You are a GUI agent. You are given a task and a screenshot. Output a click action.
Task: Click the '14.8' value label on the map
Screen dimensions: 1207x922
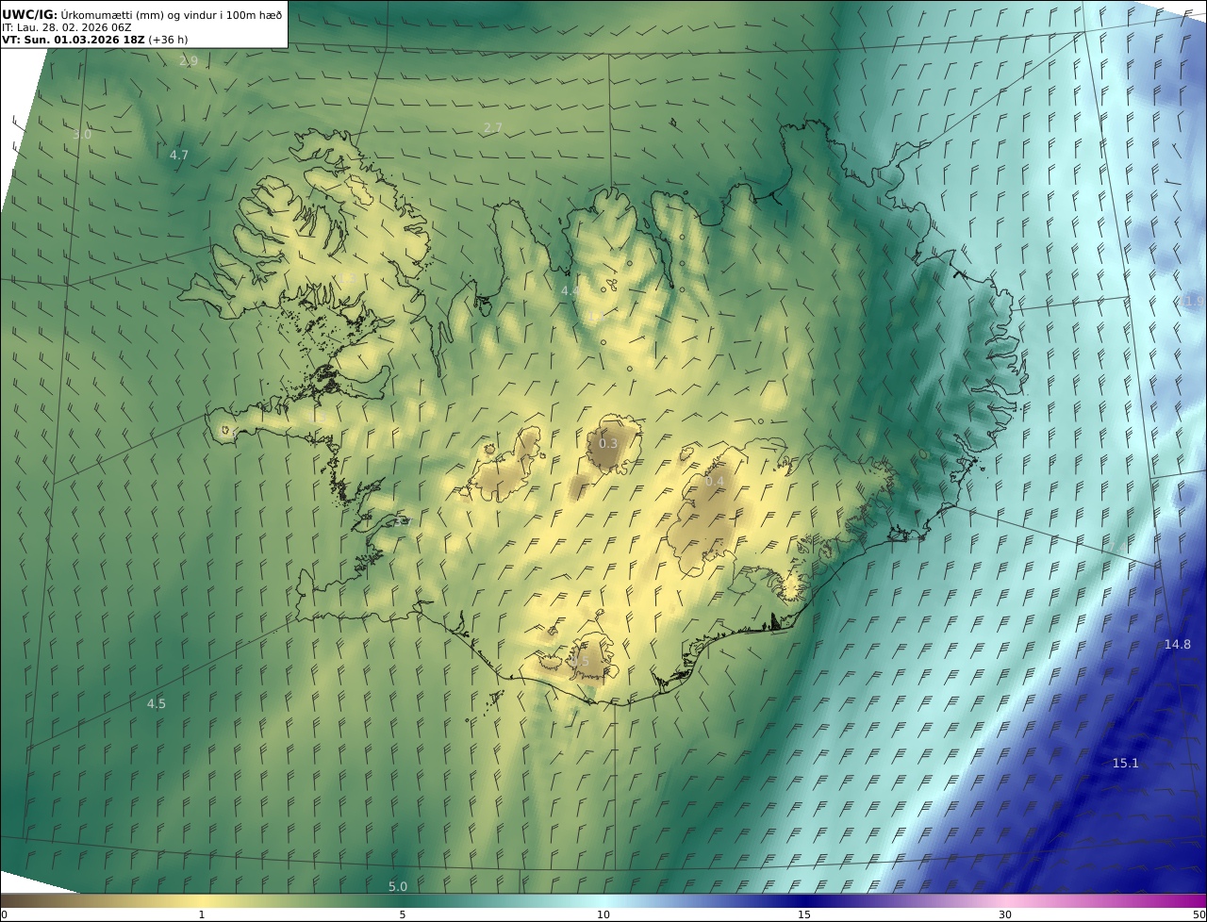click(x=1178, y=644)
